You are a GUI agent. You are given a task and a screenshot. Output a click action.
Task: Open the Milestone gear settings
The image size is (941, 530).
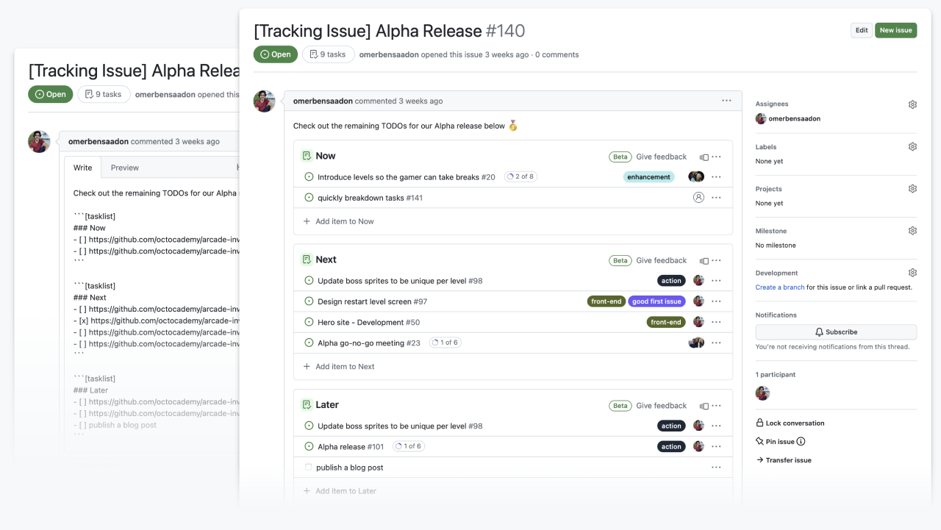[912, 231]
